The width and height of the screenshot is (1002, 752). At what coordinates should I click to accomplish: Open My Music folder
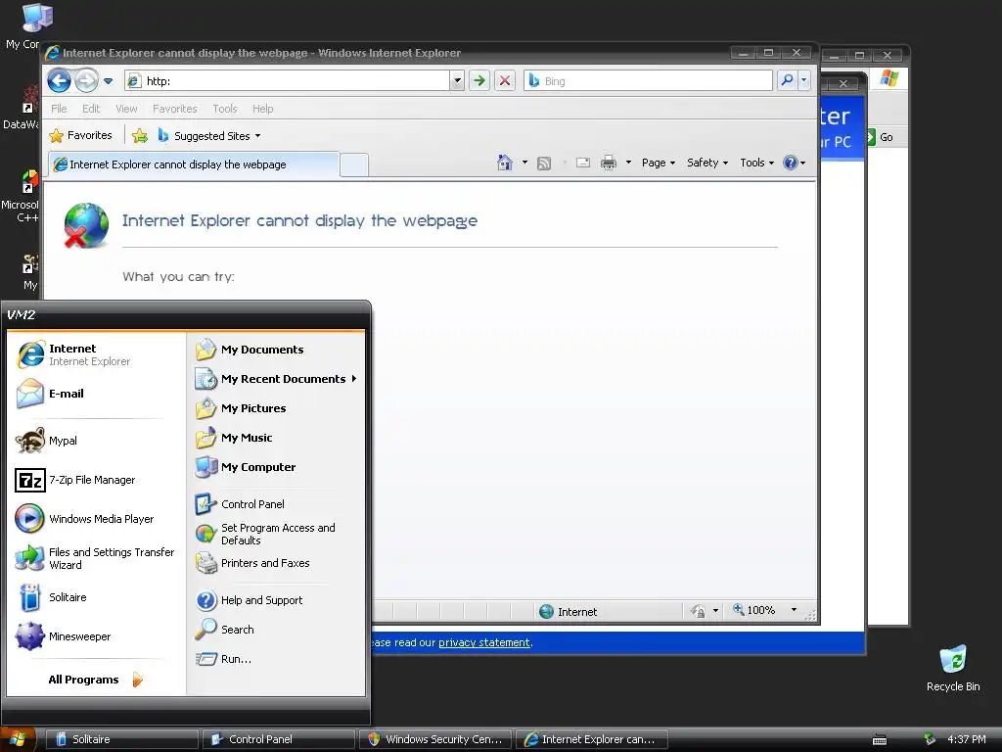[x=276, y=438]
